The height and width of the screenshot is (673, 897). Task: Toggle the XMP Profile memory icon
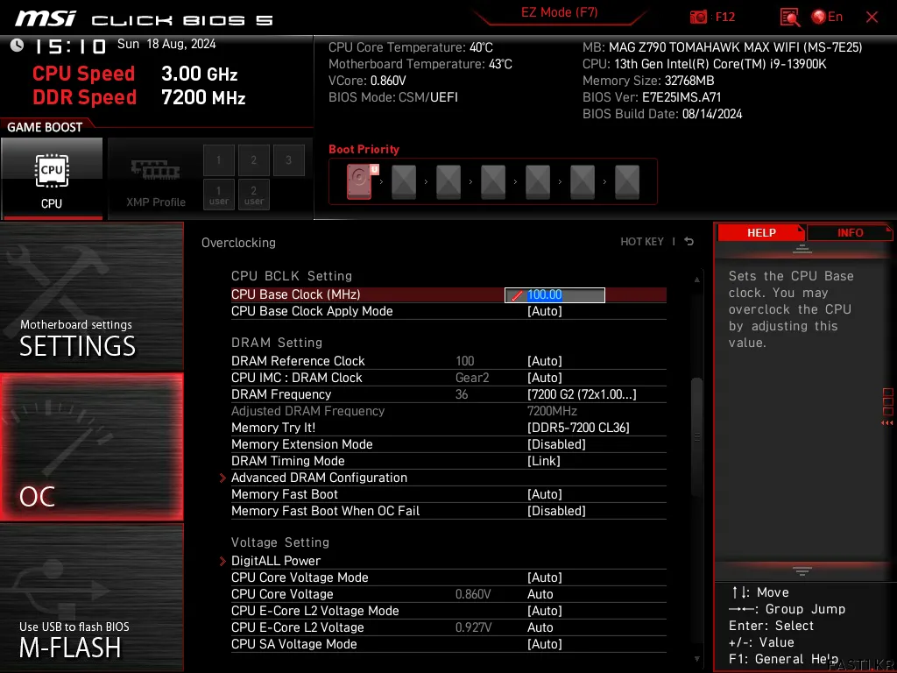[156, 179]
